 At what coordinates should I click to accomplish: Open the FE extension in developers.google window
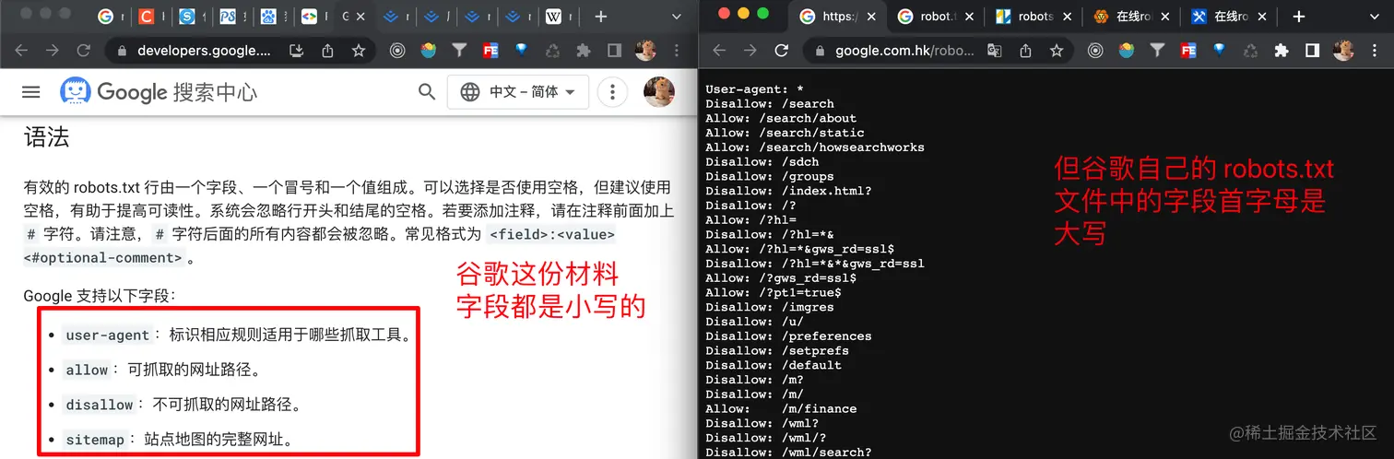point(490,51)
